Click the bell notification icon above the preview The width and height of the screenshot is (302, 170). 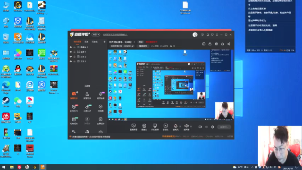coord(222,44)
